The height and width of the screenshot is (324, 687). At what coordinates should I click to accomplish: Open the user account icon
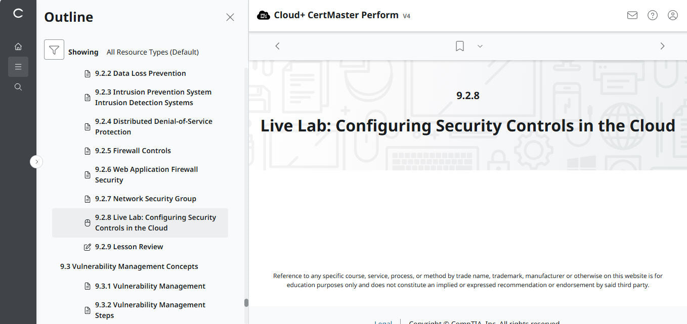(673, 15)
